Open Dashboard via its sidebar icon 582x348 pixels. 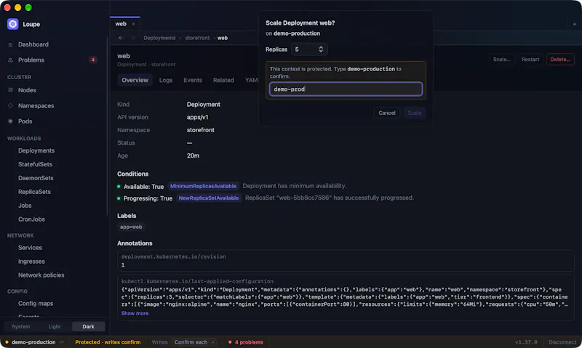(10, 44)
